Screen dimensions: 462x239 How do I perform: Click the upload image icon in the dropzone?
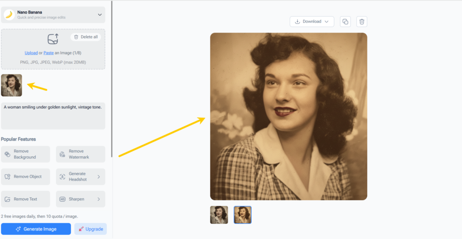(x=53, y=39)
